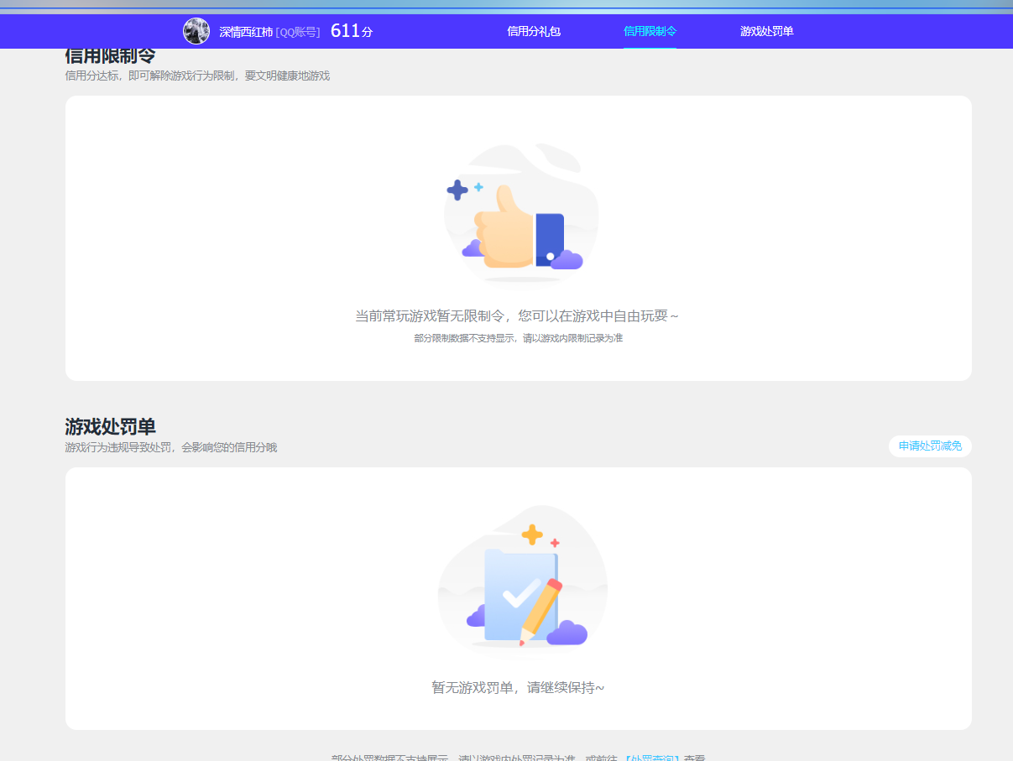The height and width of the screenshot is (761, 1013).
Task: Click the 申请处罚减免 button
Action: point(930,446)
